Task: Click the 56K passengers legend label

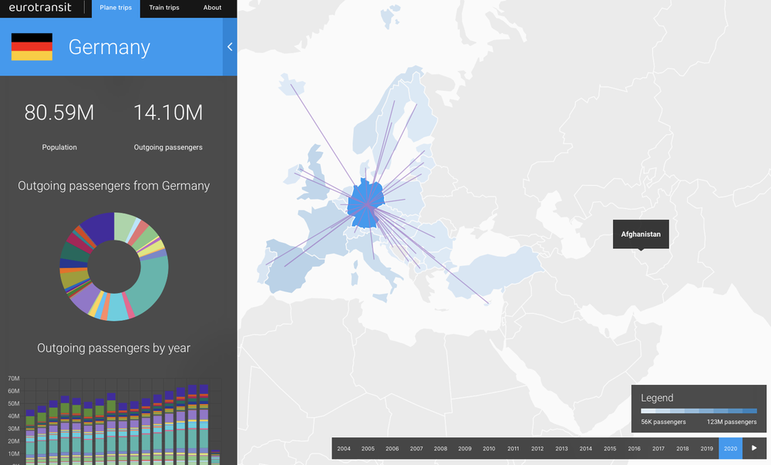Action: 663,422
